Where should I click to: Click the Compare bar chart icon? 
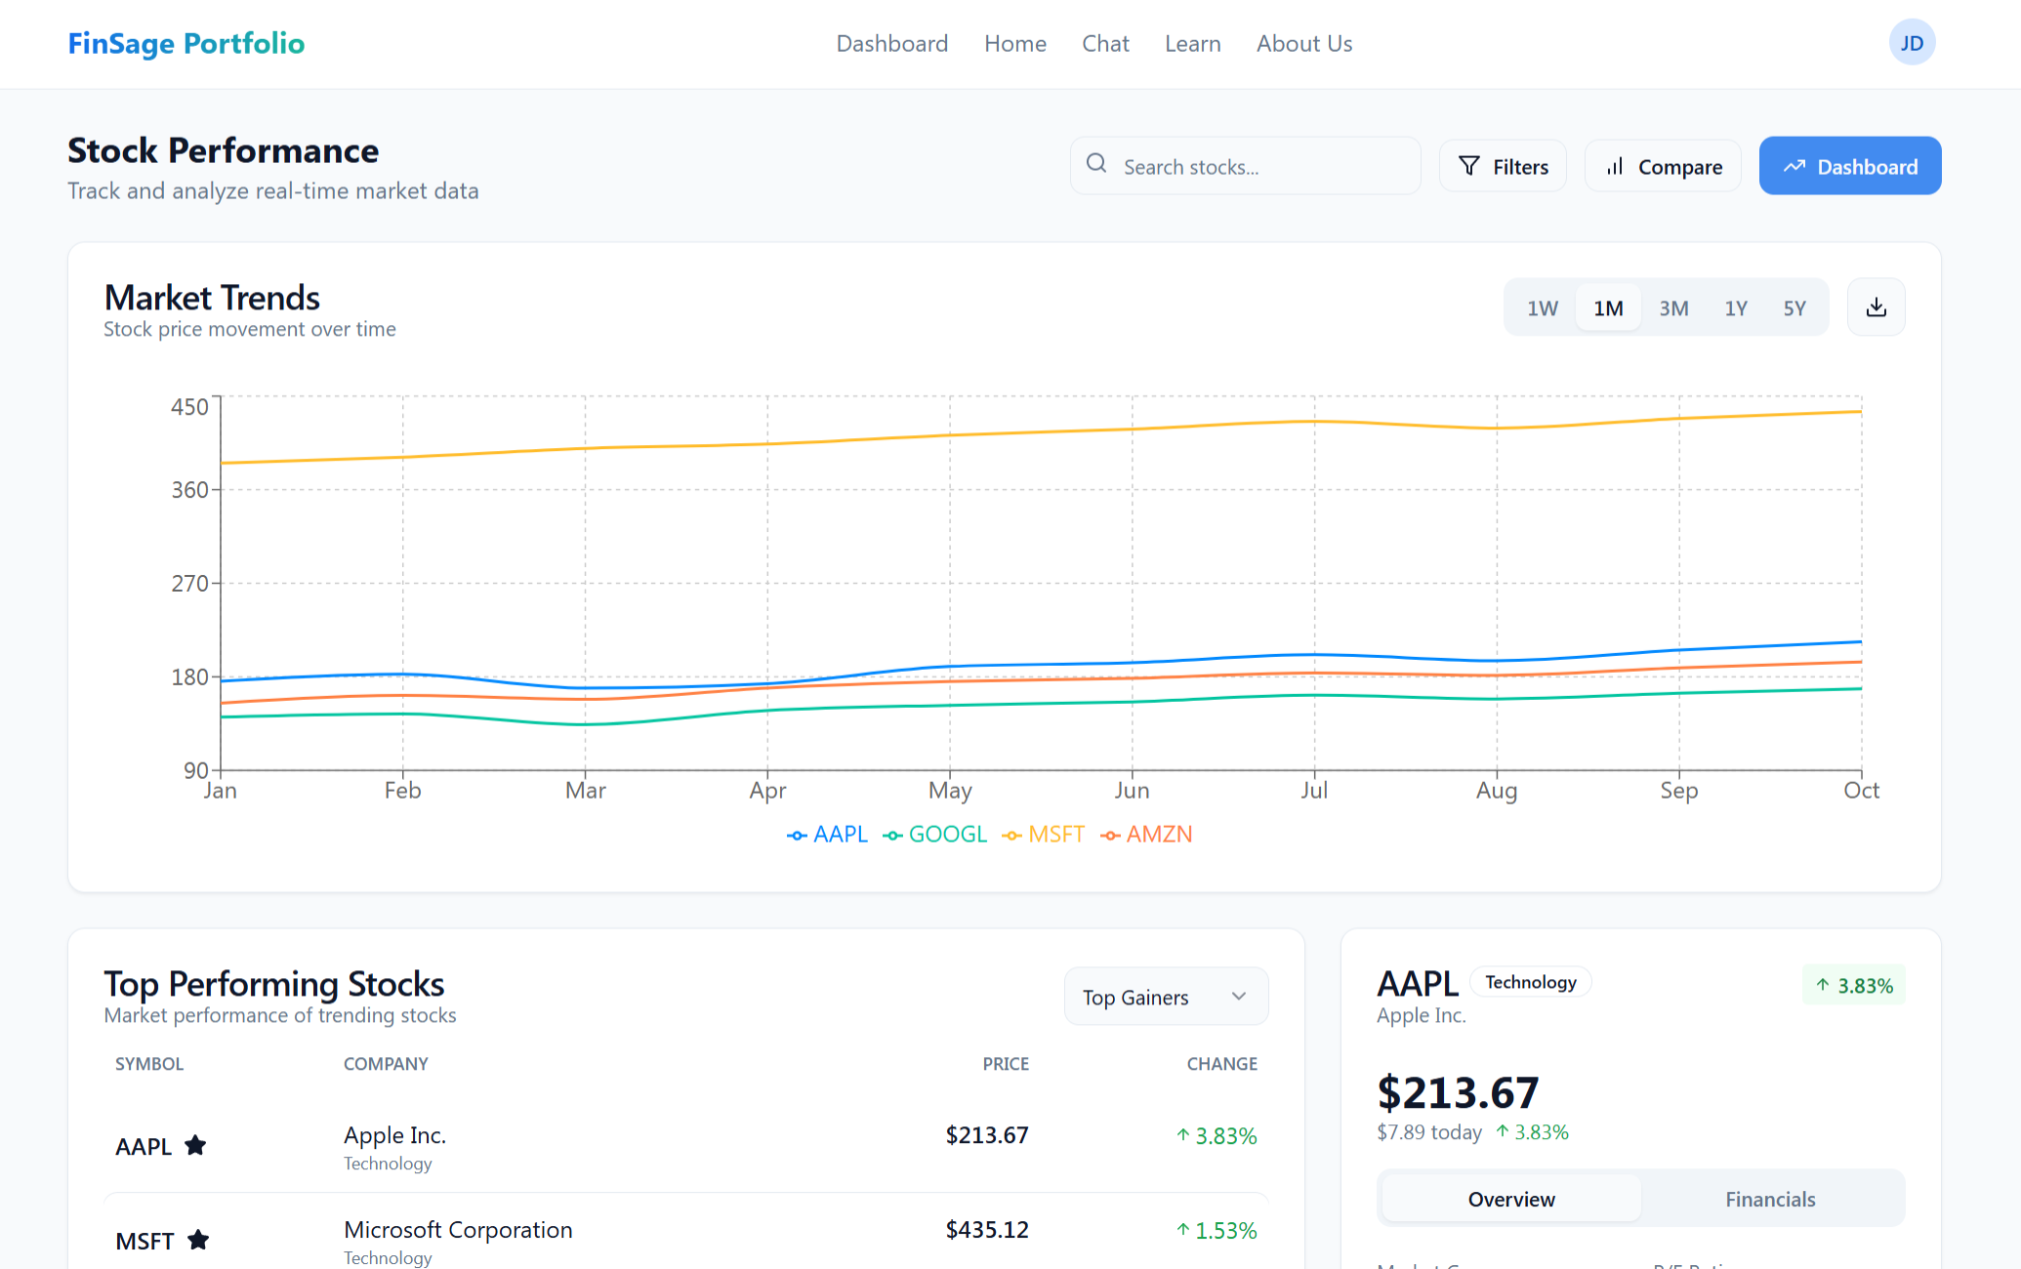point(1615,166)
